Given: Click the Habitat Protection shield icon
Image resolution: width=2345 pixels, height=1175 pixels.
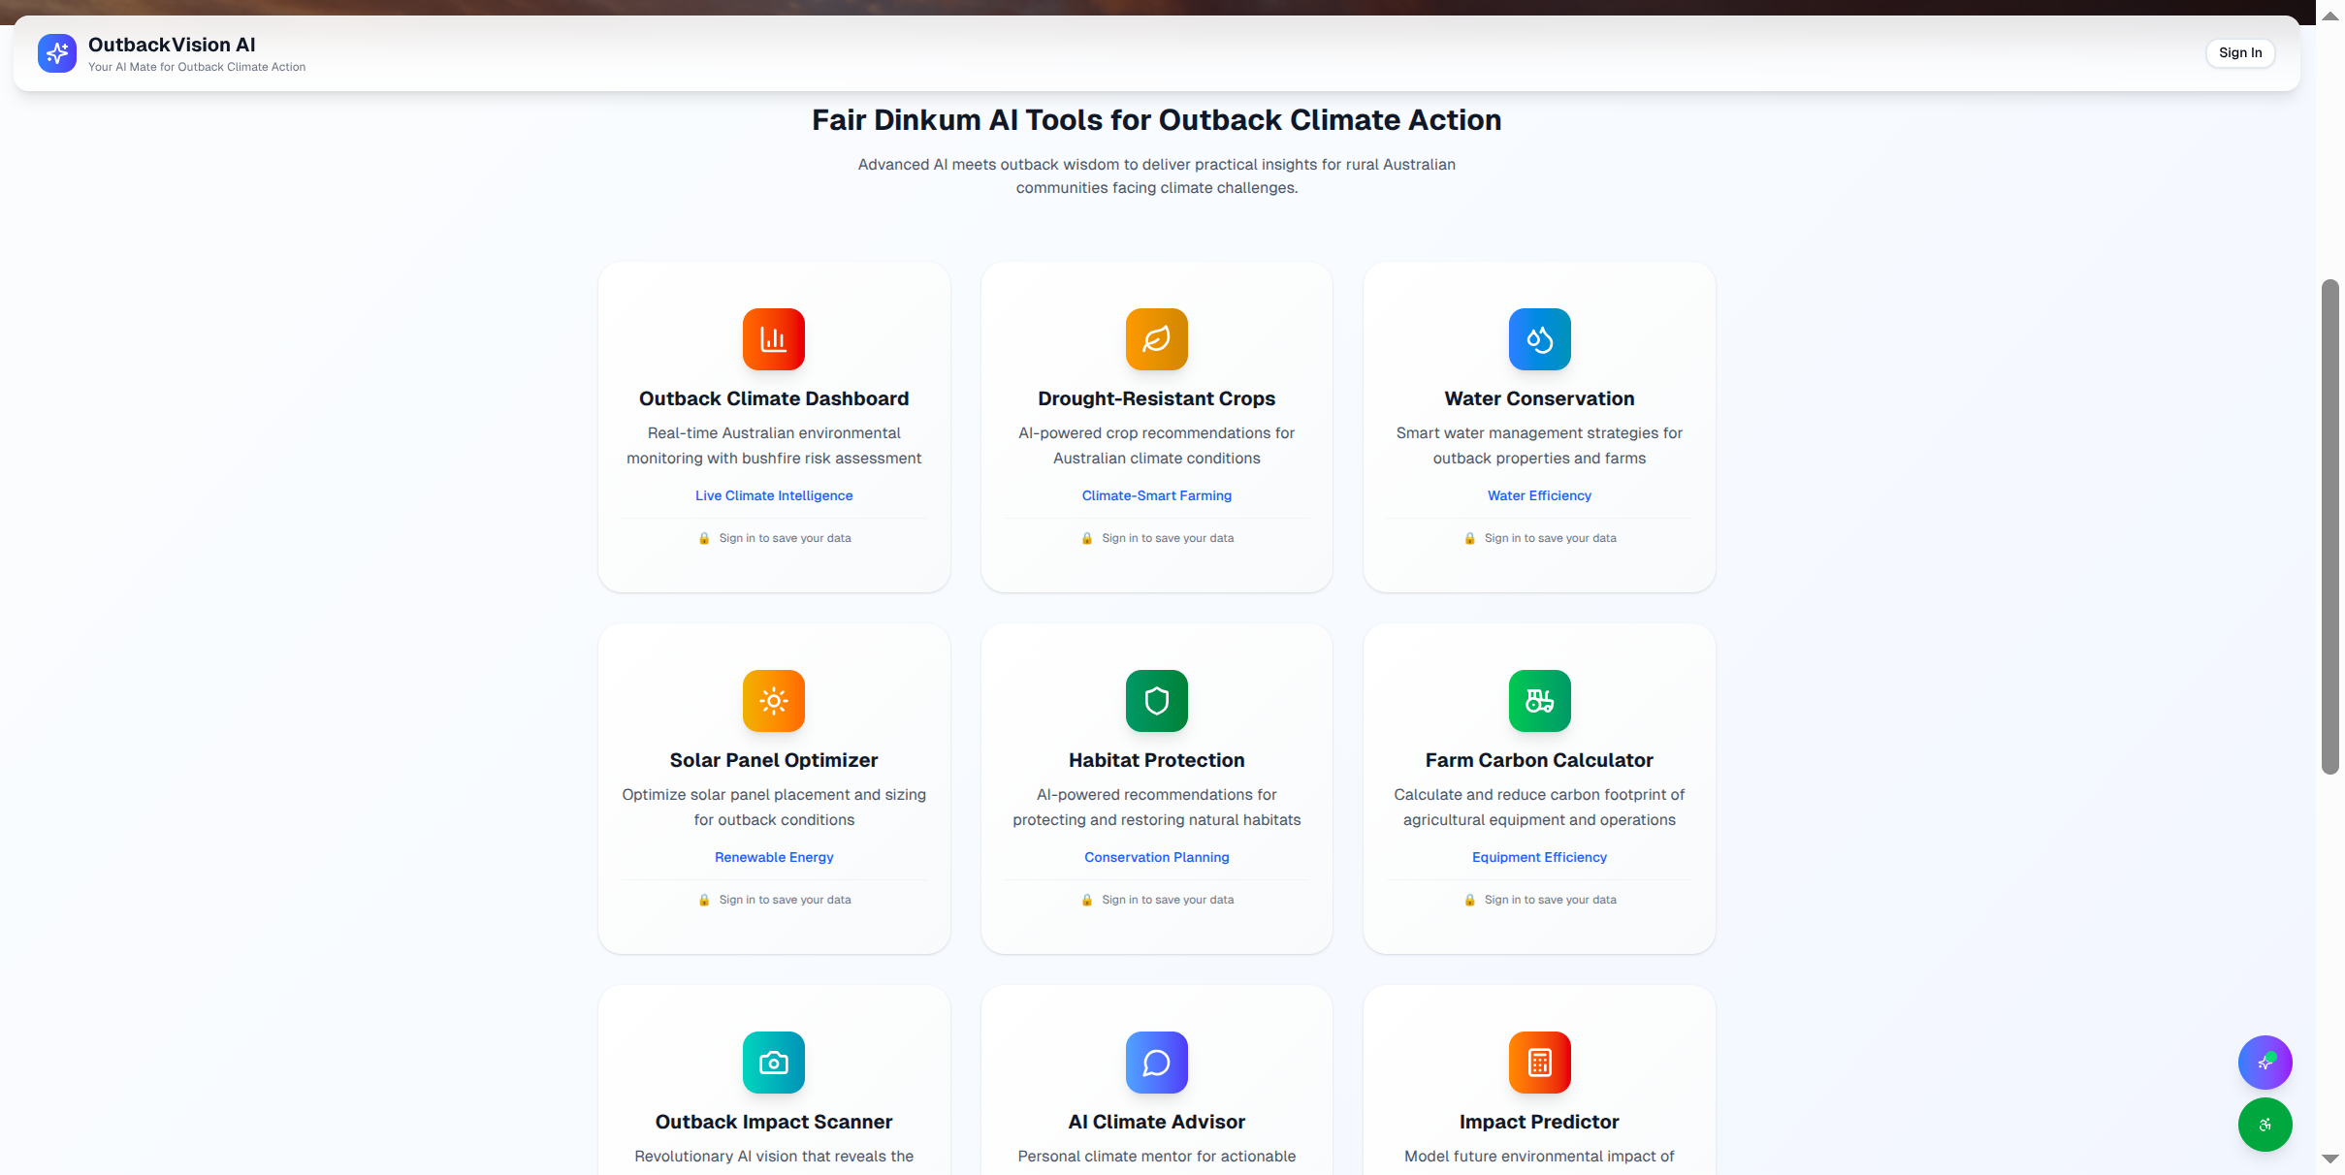Looking at the screenshot, I should [1156, 701].
